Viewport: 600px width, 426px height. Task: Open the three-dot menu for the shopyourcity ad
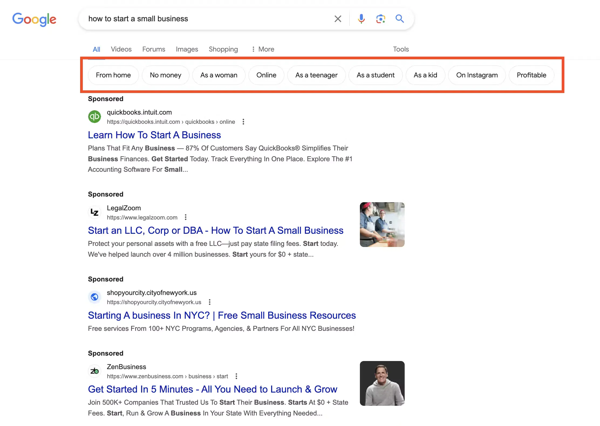pos(210,302)
